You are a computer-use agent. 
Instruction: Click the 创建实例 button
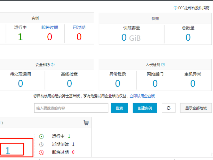click(x=145, y=108)
